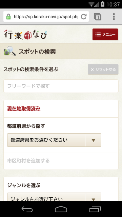Tap the browser reload icon
Viewport: 122px width, 217px height.
pyautogui.click(x=84, y=17)
